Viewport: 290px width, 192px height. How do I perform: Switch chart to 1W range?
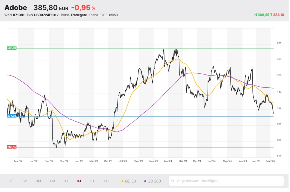[24, 181]
